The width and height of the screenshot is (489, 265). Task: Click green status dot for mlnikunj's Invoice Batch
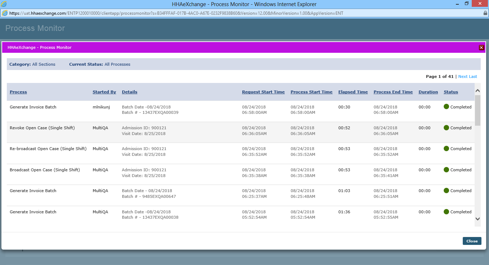point(446,107)
